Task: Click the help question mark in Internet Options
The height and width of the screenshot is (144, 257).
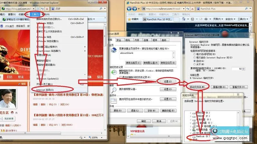Action: (171, 33)
